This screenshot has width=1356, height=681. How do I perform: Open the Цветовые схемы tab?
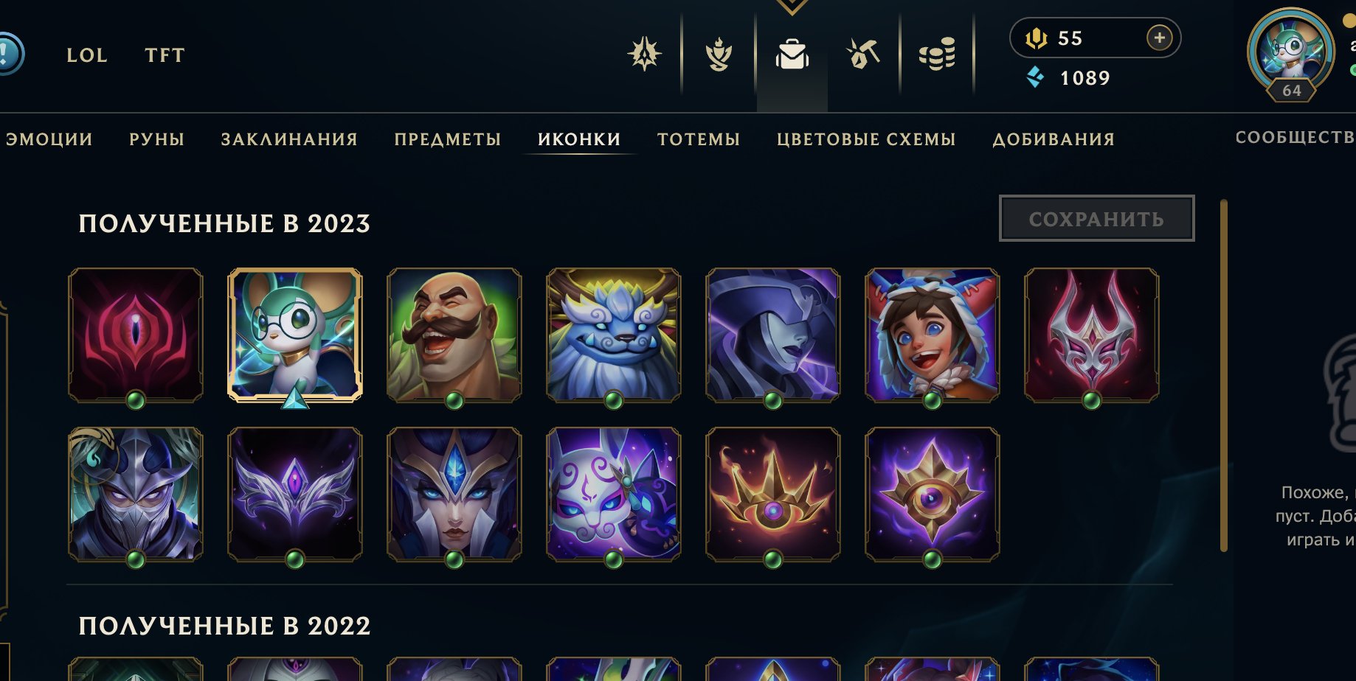[x=866, y=139]
